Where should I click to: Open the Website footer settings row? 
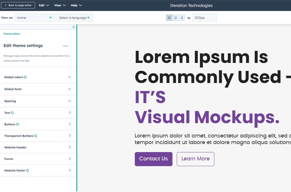click(x=38, y=170)
